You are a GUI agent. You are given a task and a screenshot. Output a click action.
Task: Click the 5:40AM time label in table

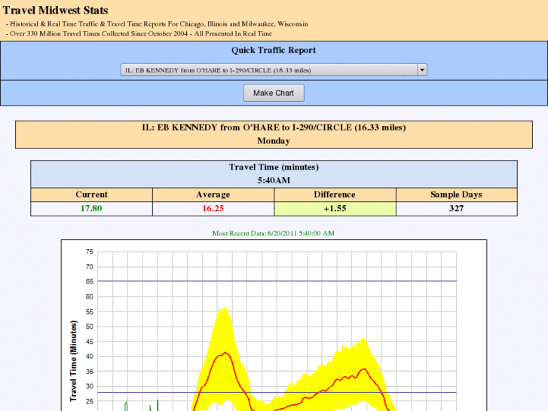(x=274, y=181)
